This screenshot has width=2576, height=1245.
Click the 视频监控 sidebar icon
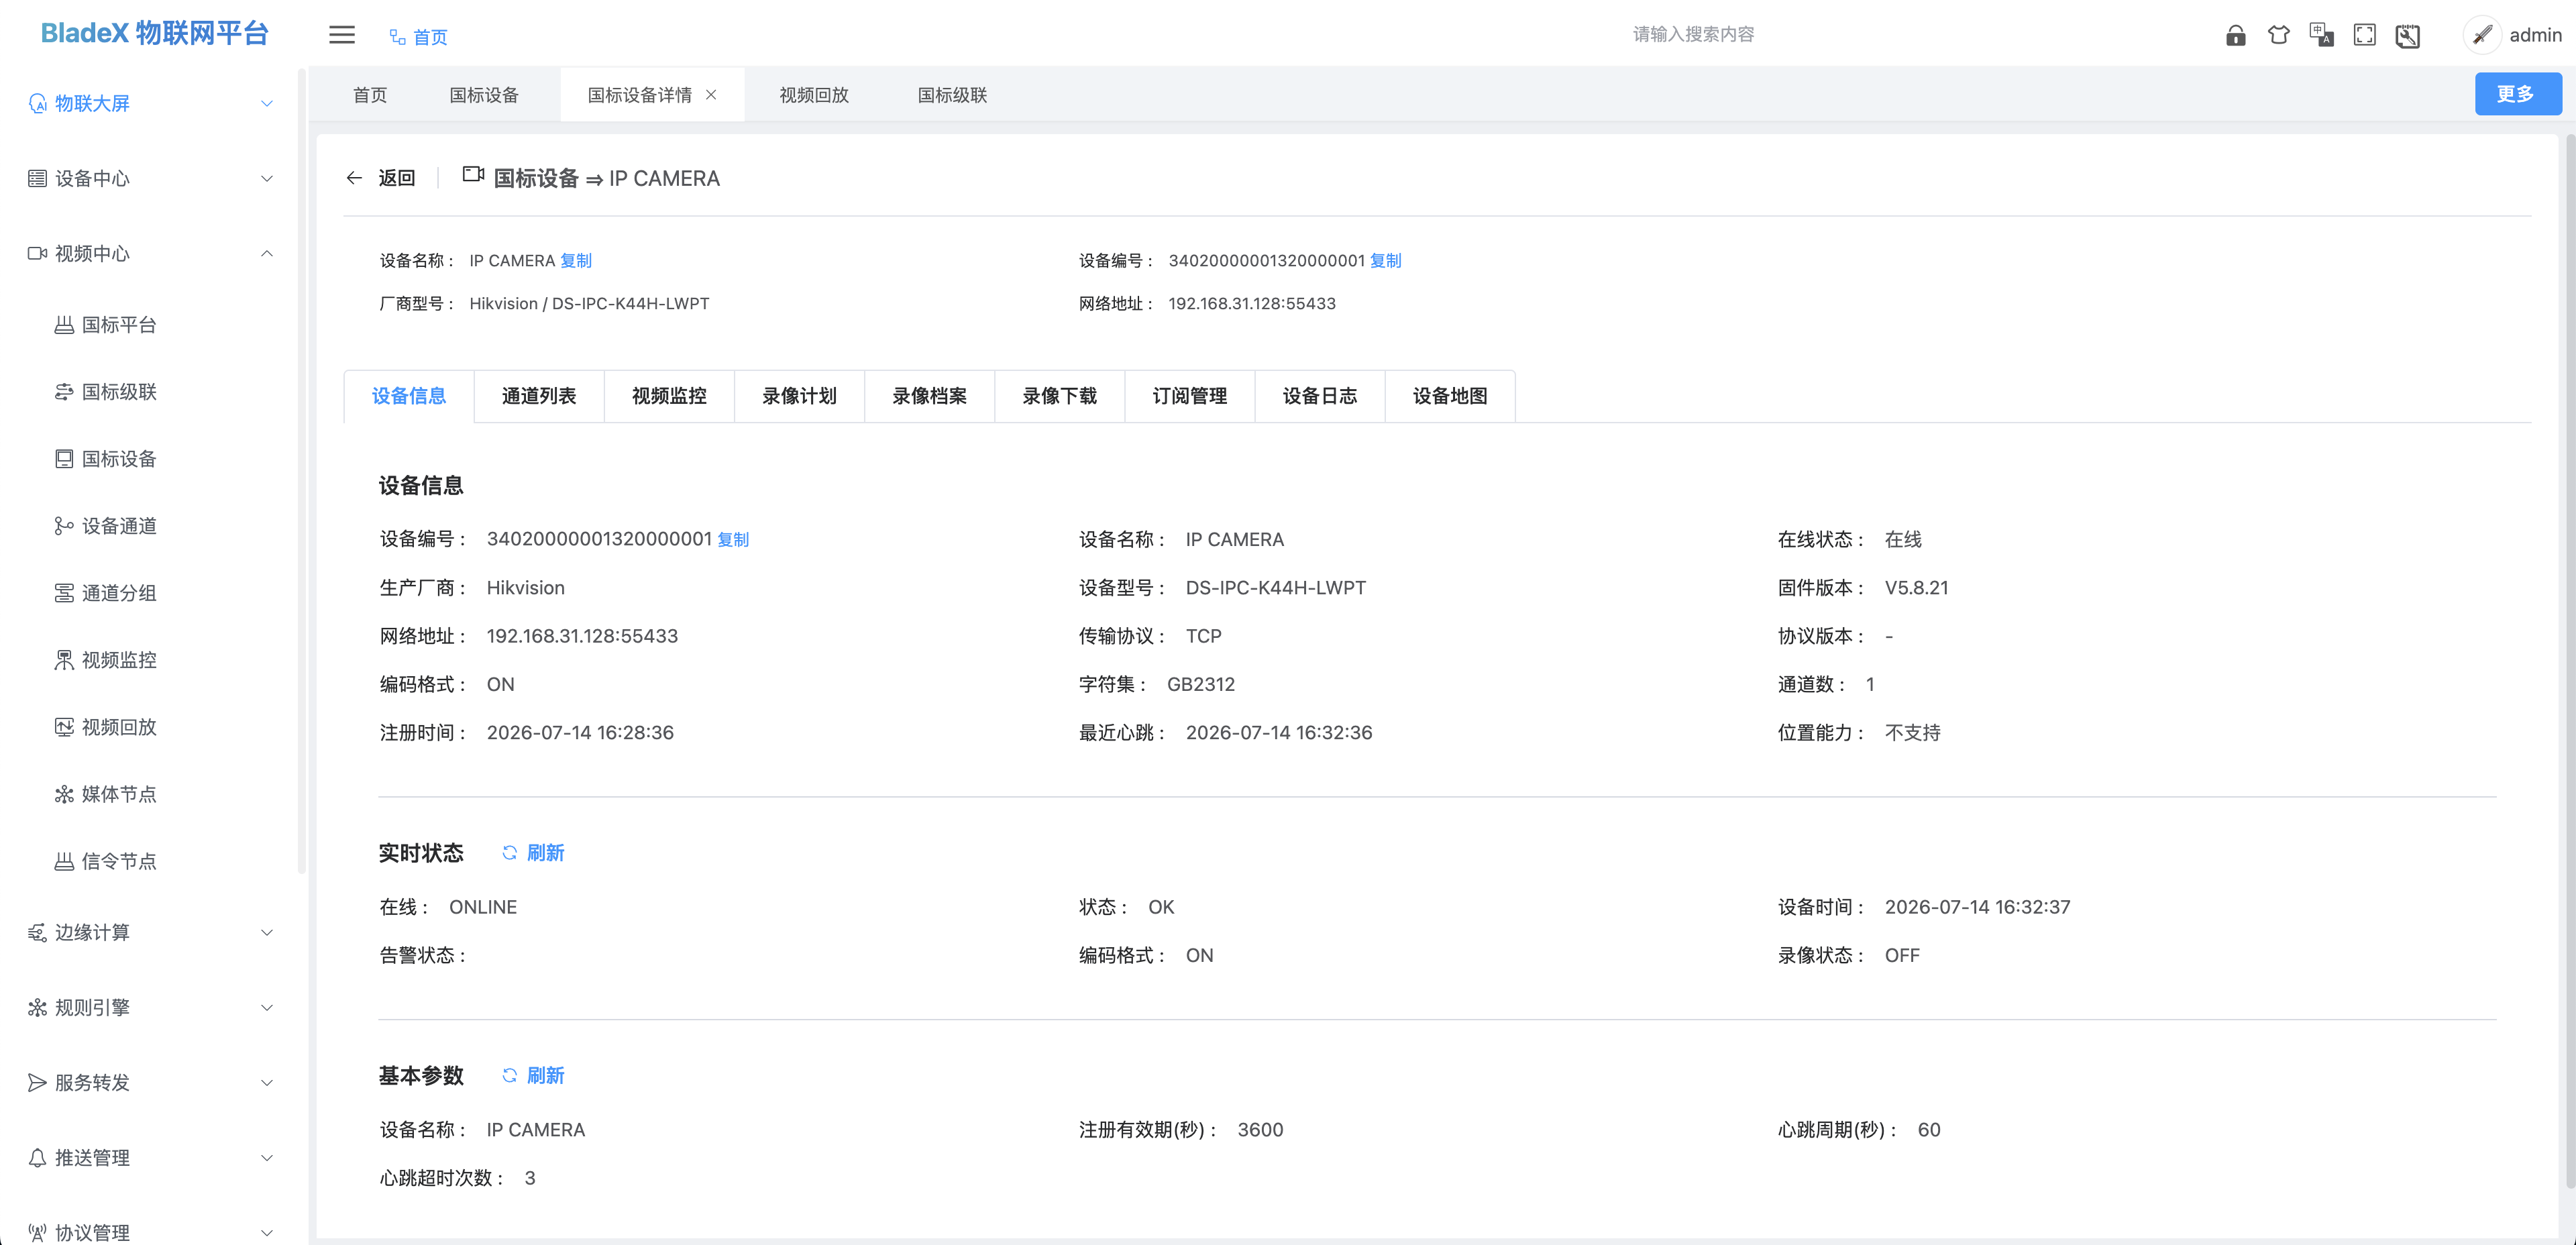click(64, 660)
